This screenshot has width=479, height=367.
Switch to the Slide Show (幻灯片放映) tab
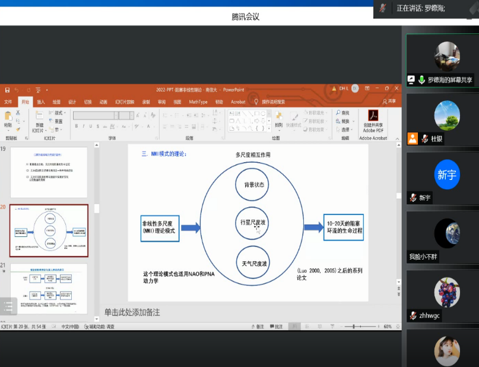pos(125,102)
